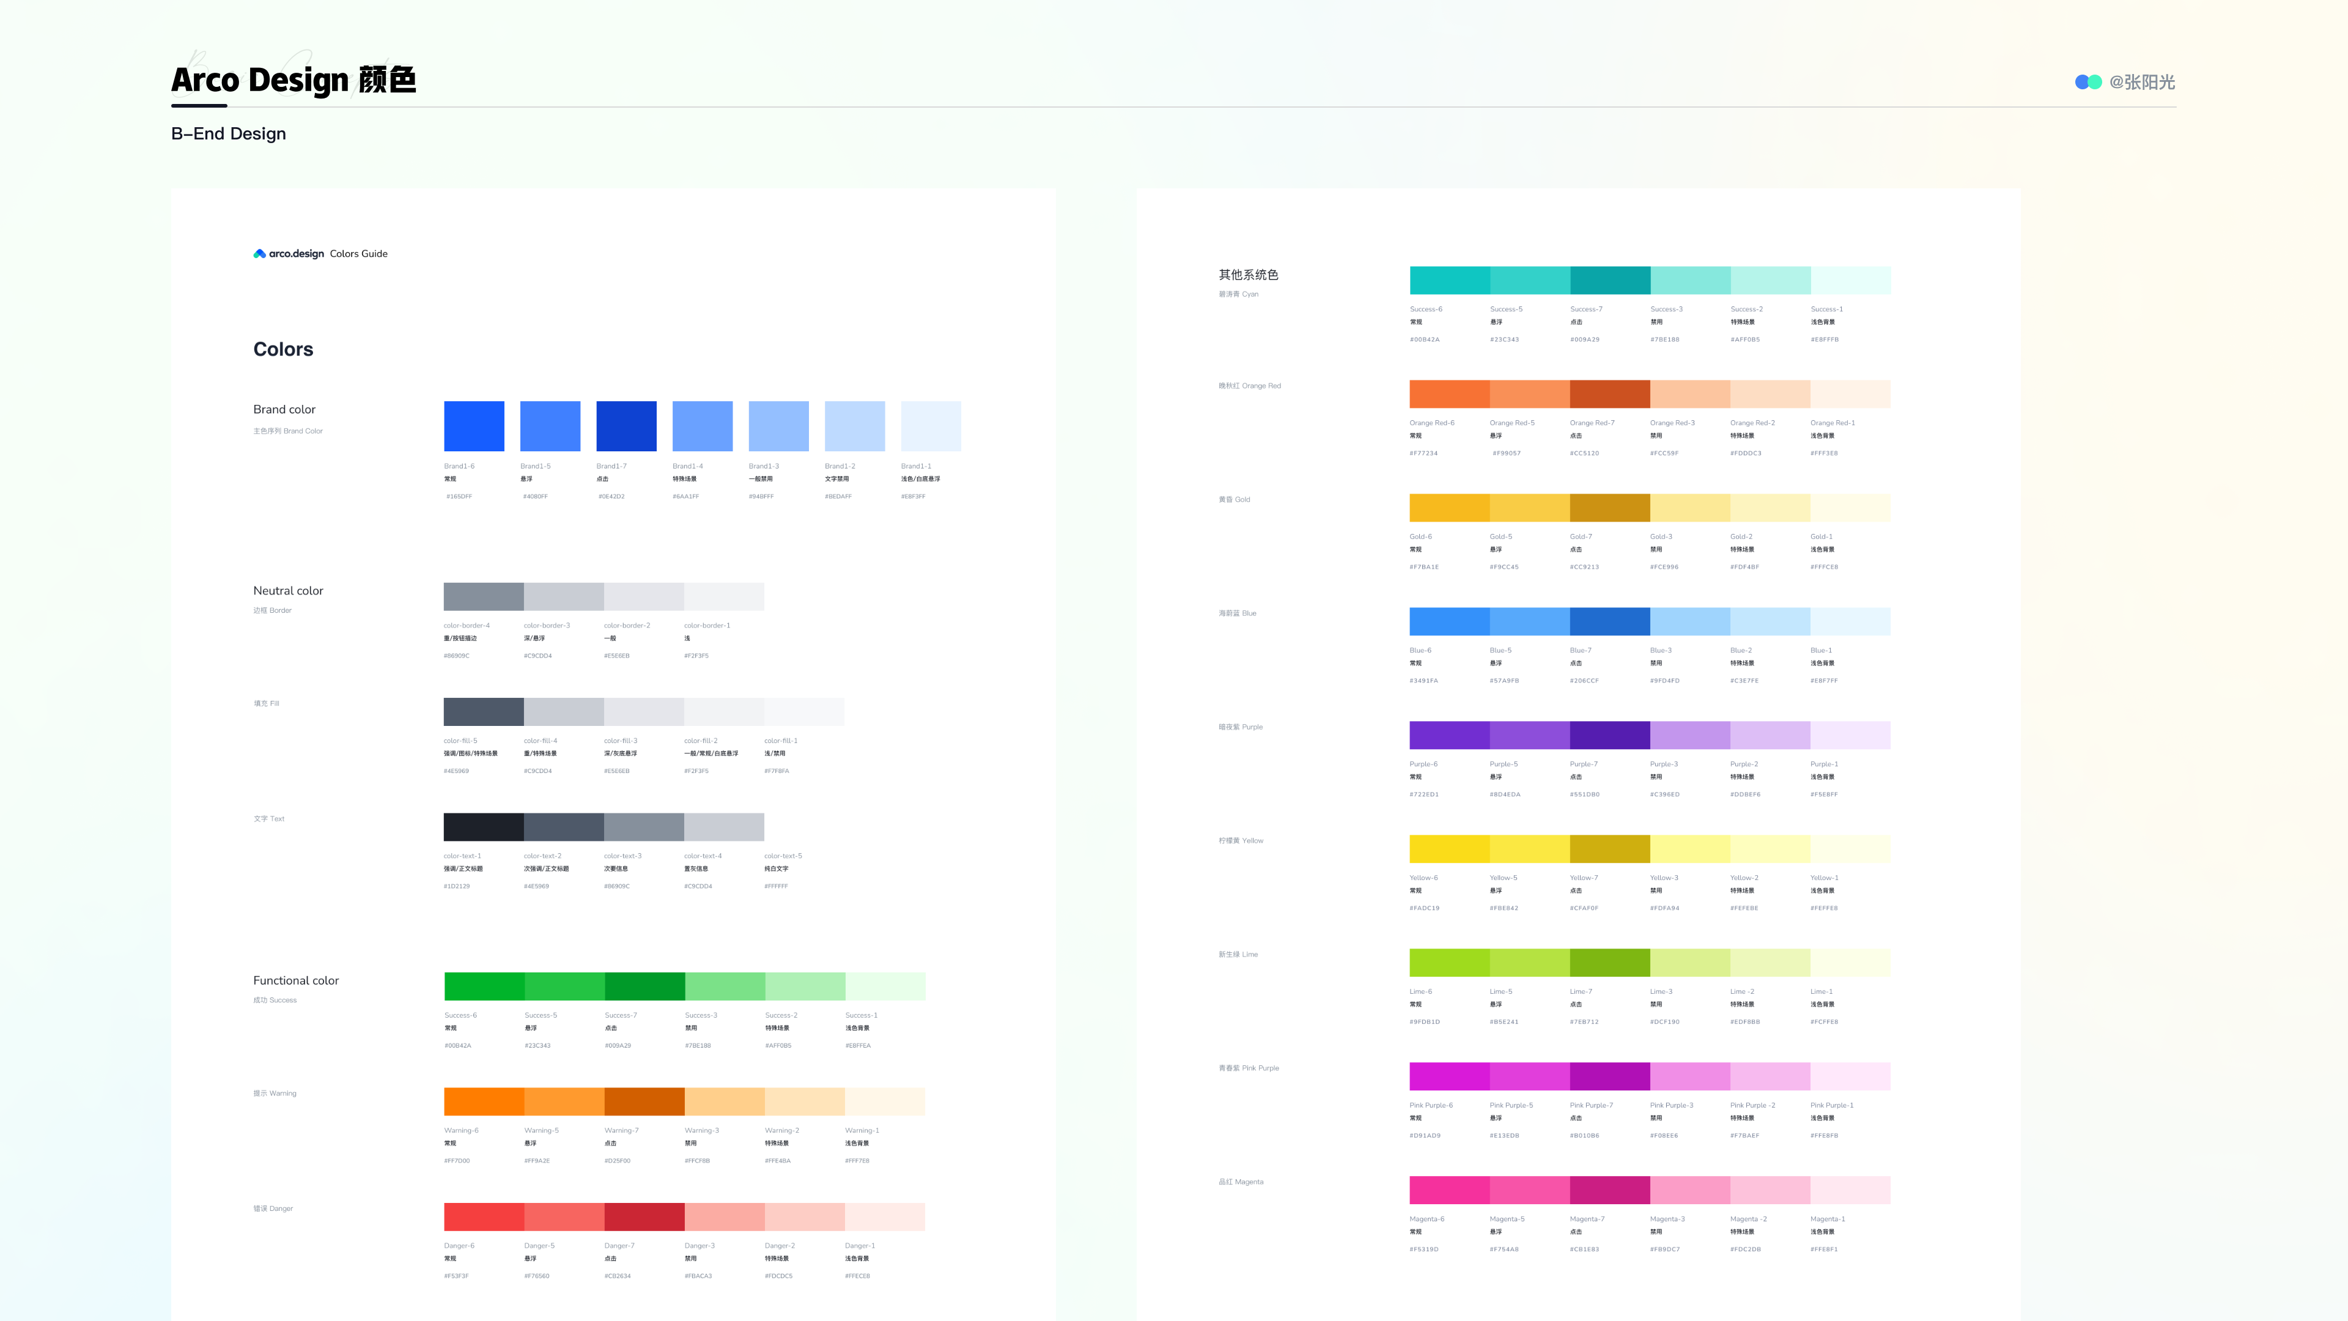Viewport: 2348px width, 1321px height.
Task: Click the "Functional color" section heading
Action: click(296, 981)
